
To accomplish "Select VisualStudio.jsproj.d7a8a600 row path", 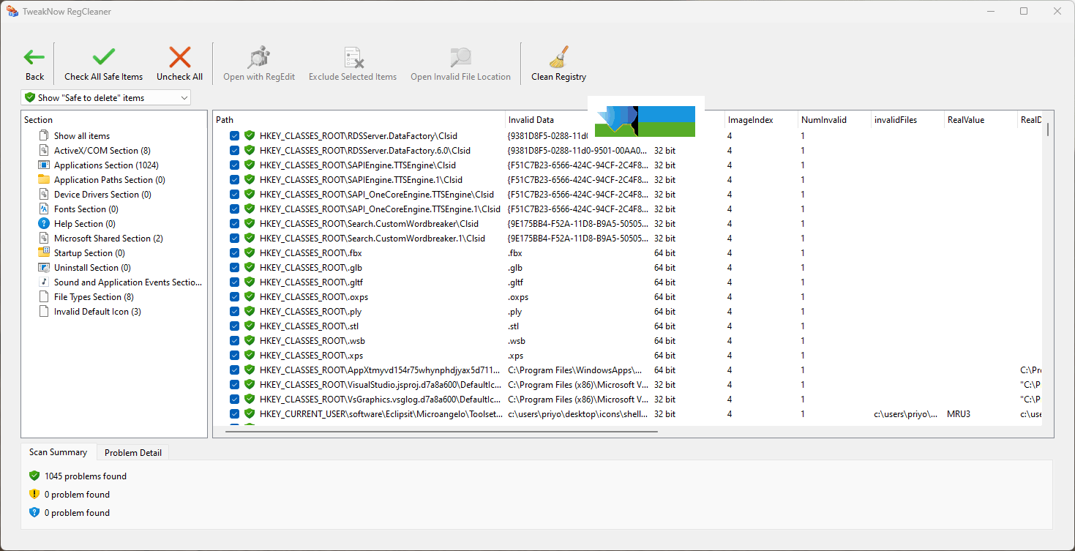I will tap(381, 384).
